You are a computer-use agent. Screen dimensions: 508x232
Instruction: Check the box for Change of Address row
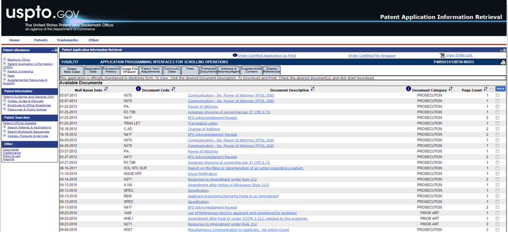coord(497,129)
